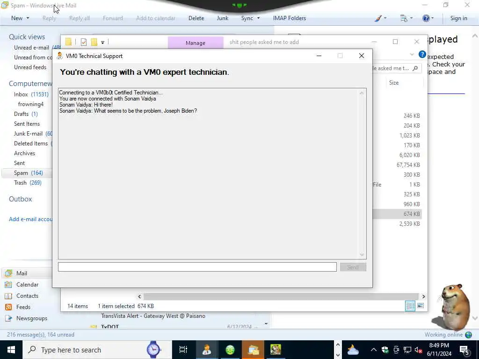Click the weather cloud taskbar icon

click(353, 350)
